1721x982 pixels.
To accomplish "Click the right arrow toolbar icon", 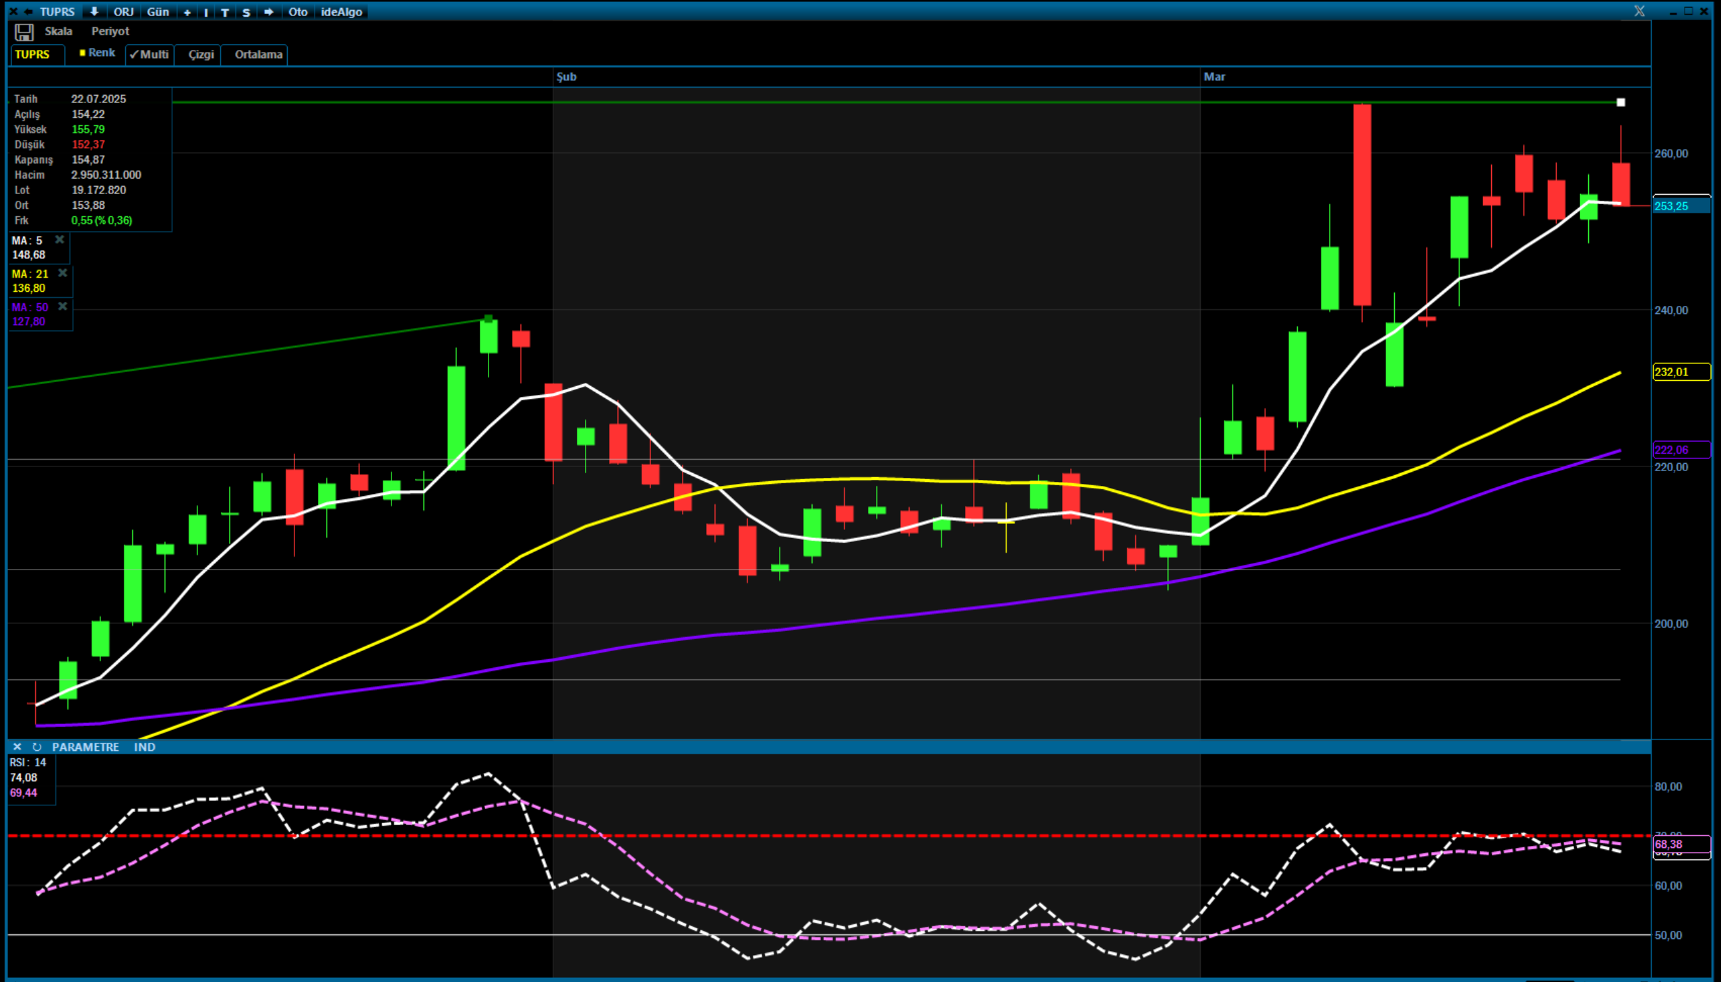I will [268, 11].
